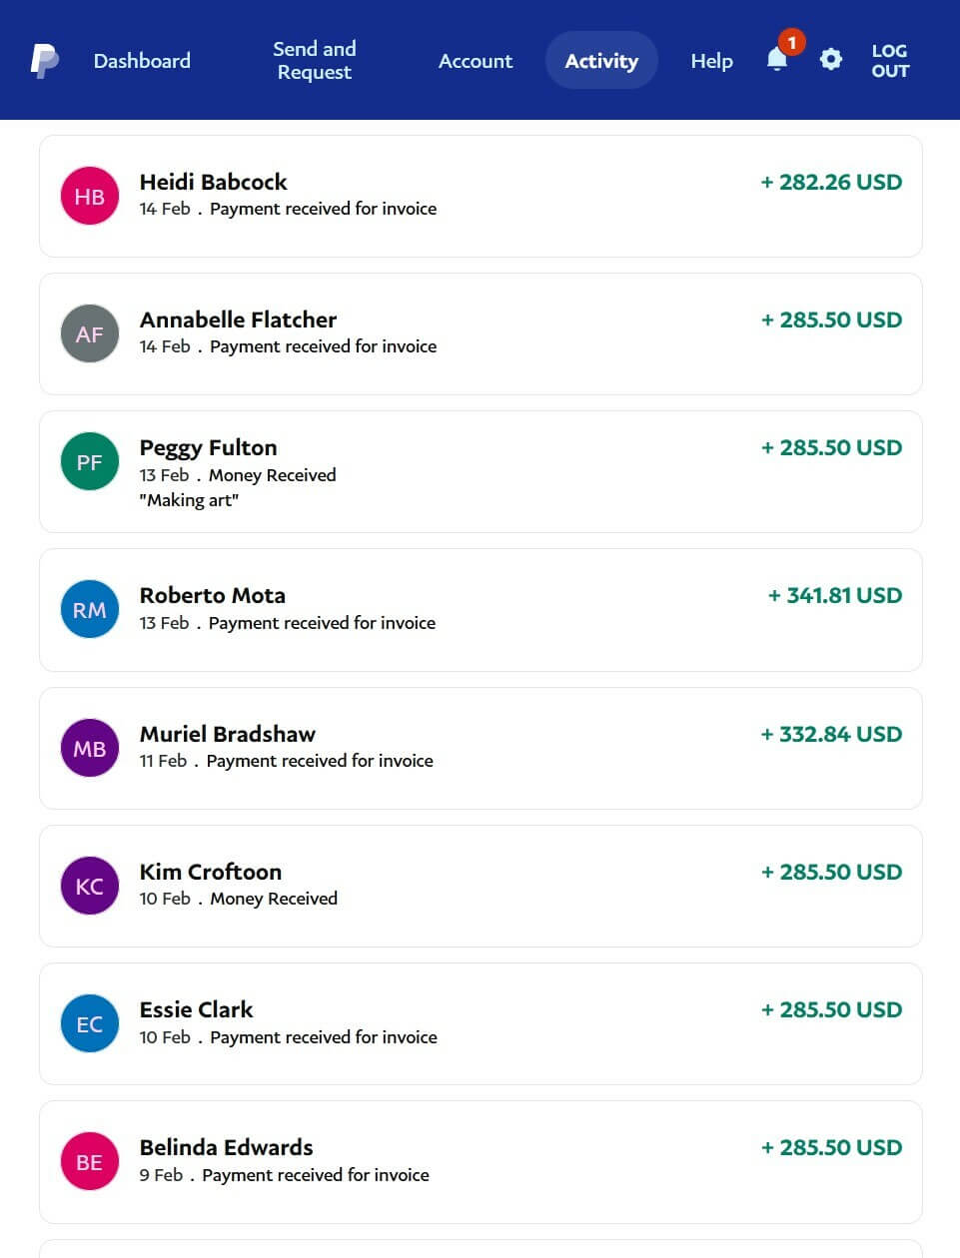Image resolution: width=960 pixels, height=1258 pixels.
Task: Open the settings gear icon
Action: pyautogui.click(x=830, y=60)
